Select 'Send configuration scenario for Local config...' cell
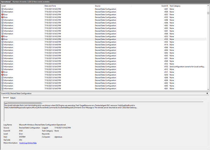Screen dimensions: 210x150 coord(187,66)
